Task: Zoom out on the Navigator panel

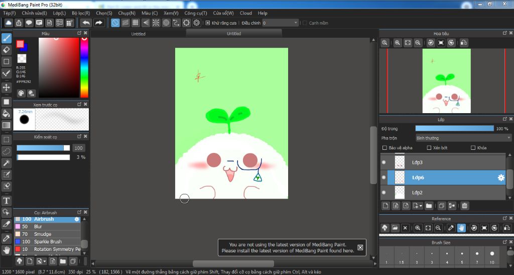Action: pyautogui.click(x=418, y=43)
